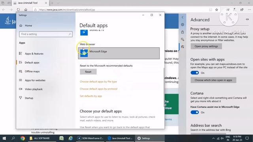253x142 pixels.
Task: Open Set defaults by app link
Action: 91,96
